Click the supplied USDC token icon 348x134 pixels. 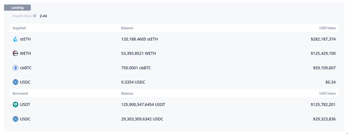(16, 82)
